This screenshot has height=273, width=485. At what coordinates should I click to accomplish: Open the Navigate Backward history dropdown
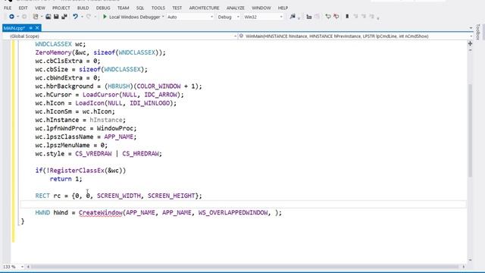click(17, 17)
